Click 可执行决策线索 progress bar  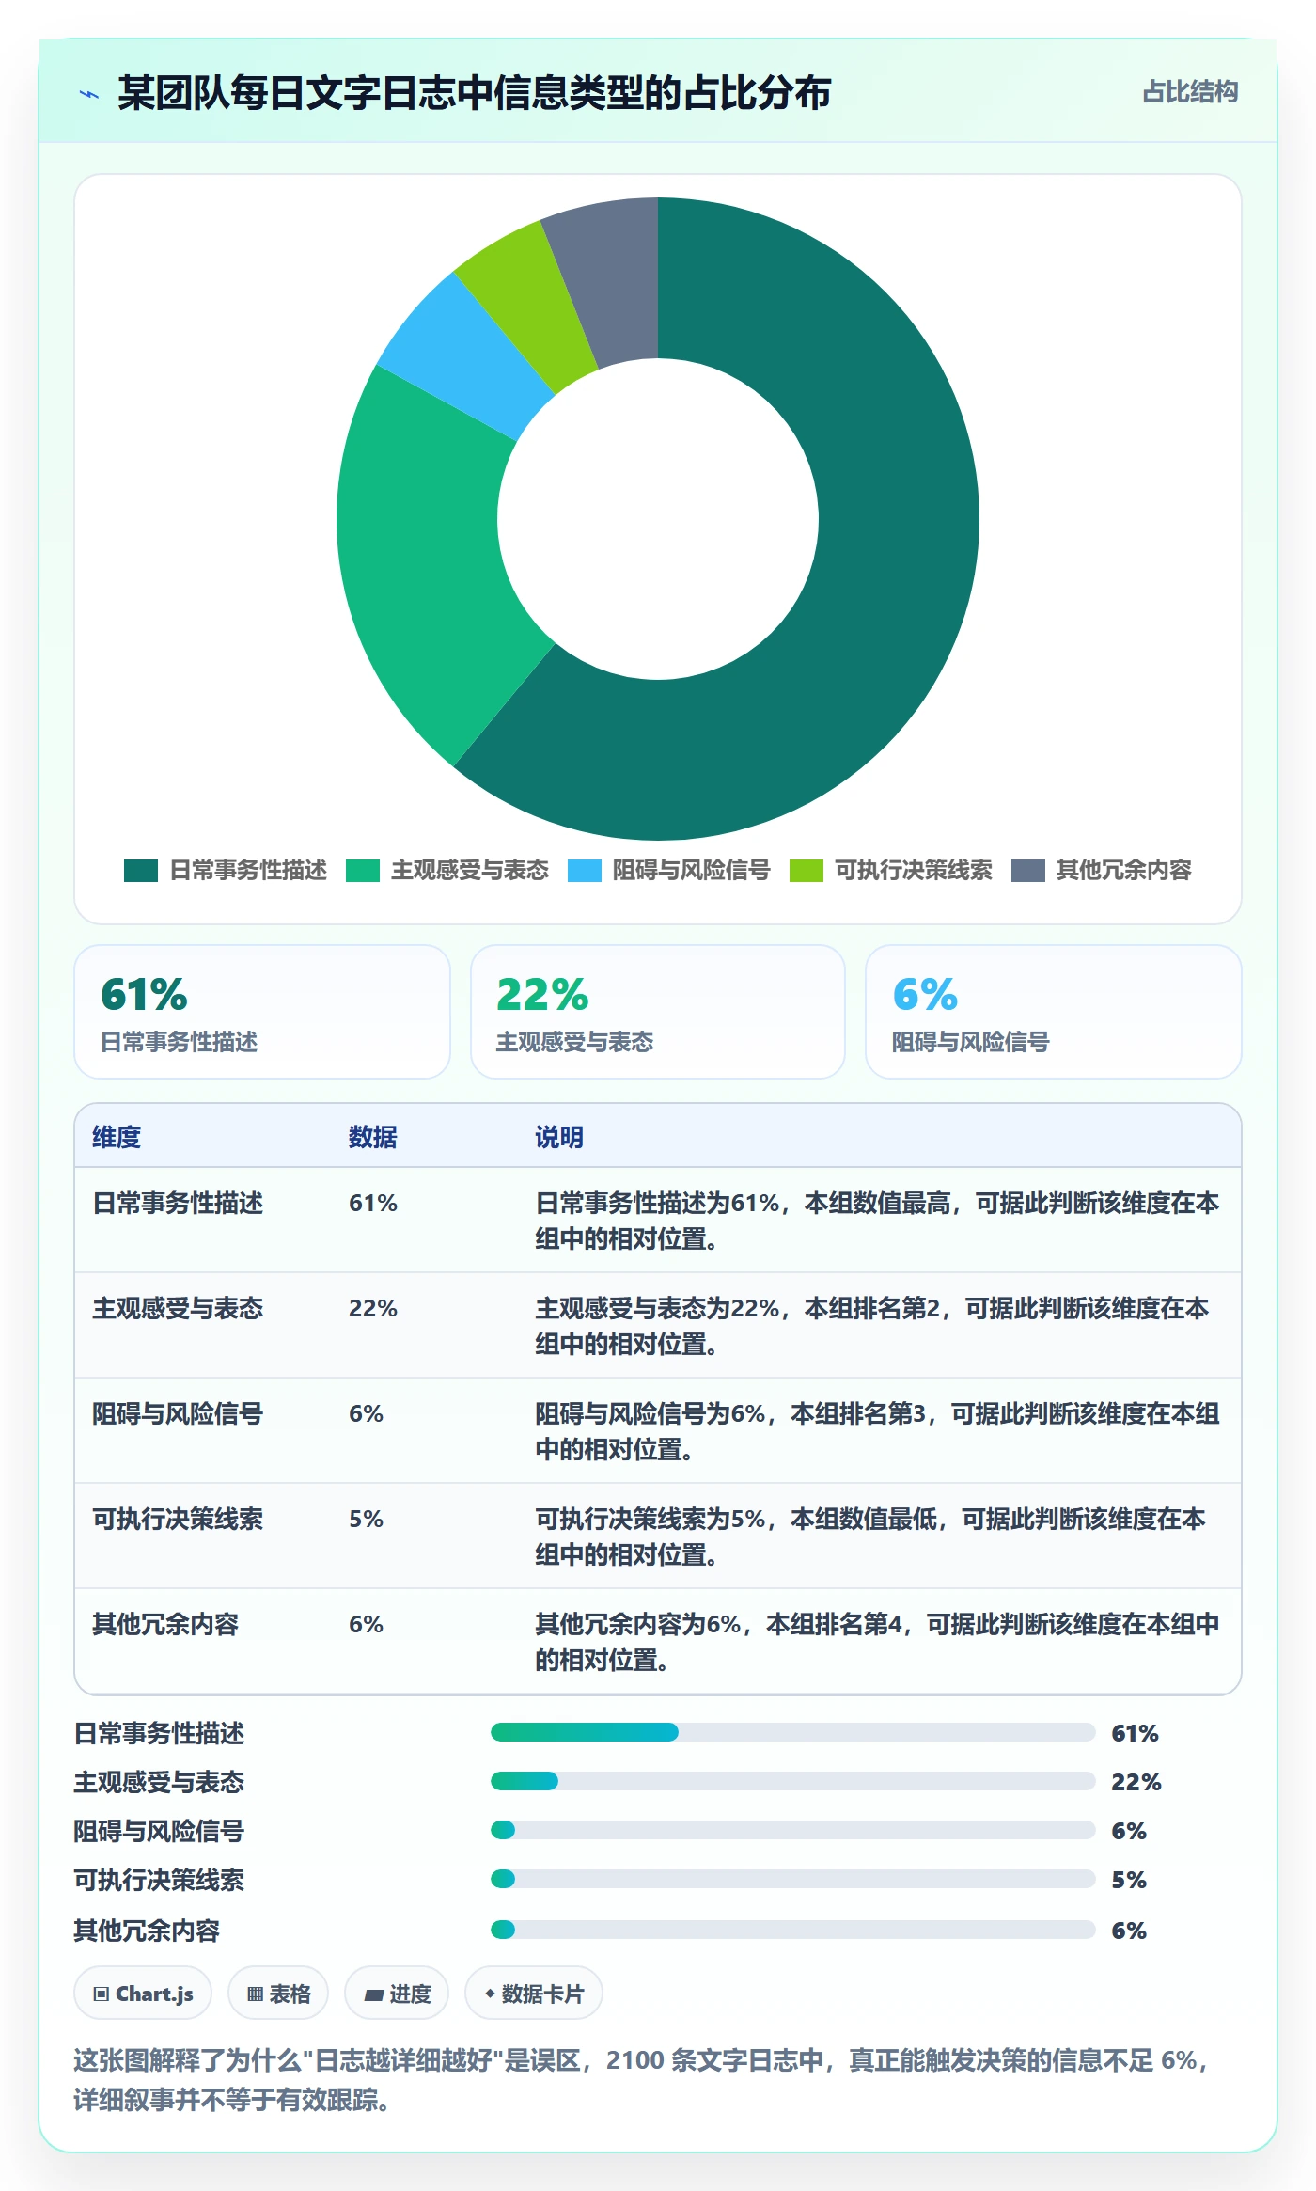tap(792, 1879)
